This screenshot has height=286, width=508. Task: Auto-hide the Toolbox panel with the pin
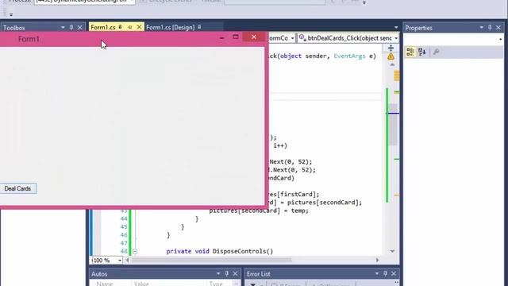[71, 28]
